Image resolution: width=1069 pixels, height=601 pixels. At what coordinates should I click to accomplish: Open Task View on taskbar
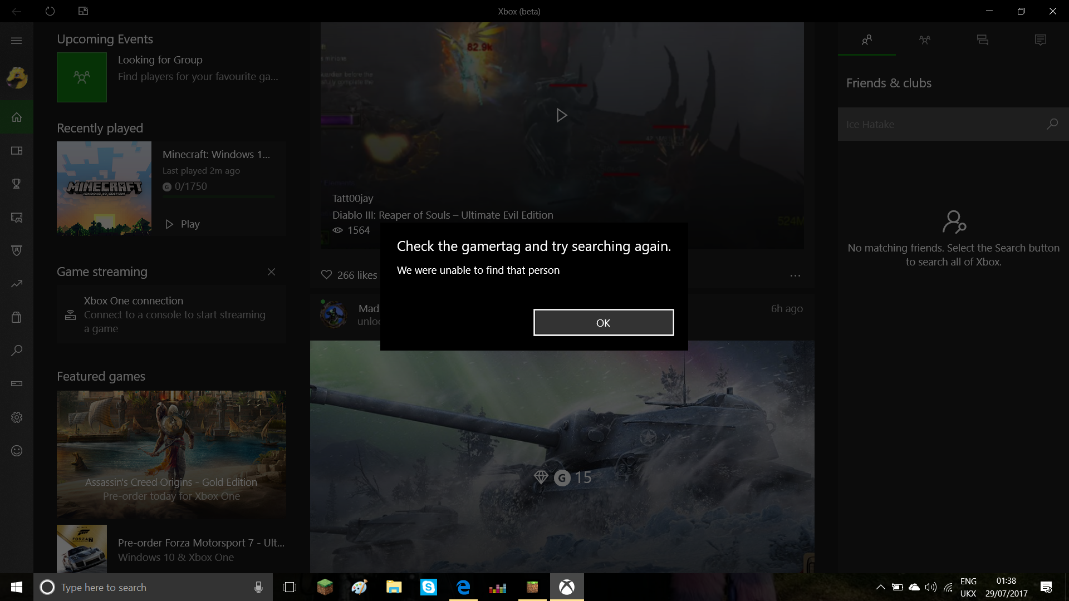coord(290,587)
